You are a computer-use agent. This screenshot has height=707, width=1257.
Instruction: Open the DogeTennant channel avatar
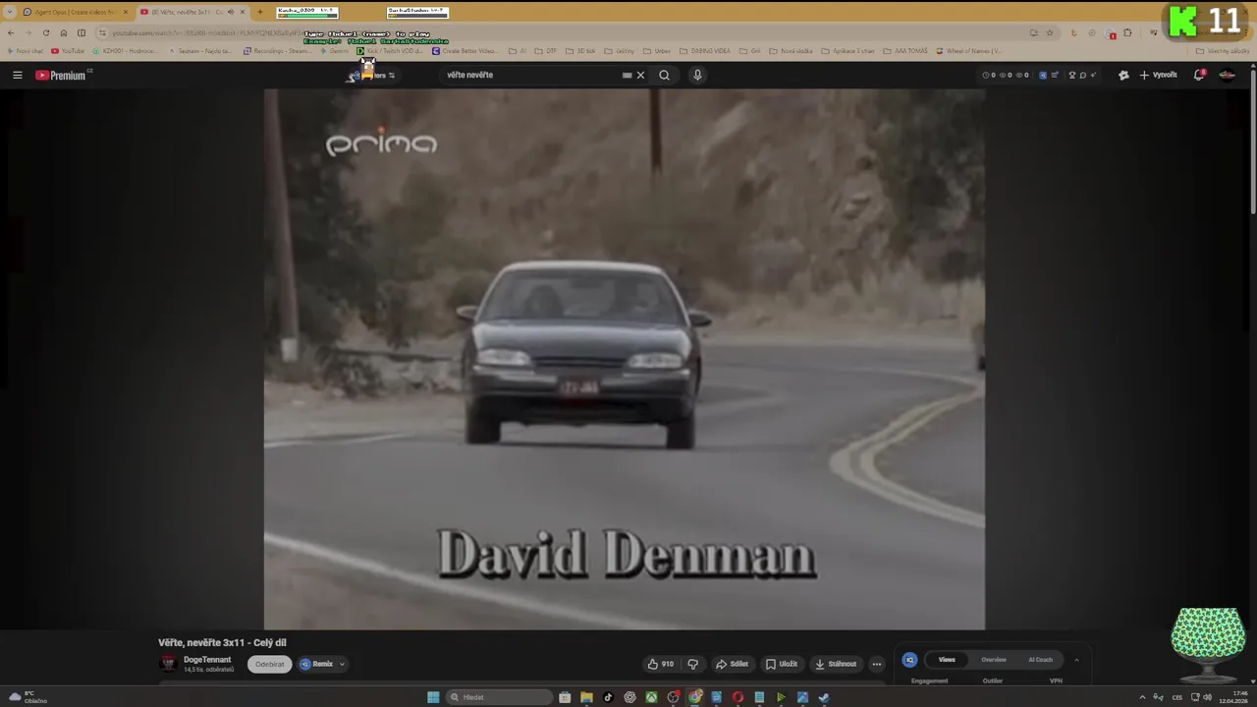click(x=168, y=664)
